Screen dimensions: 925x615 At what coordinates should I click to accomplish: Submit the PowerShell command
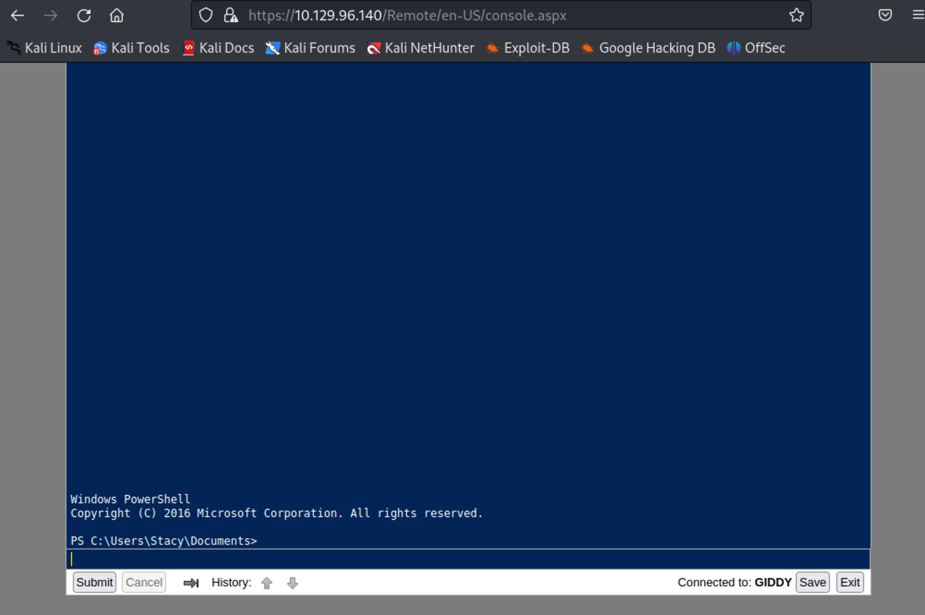click(94, 582)
